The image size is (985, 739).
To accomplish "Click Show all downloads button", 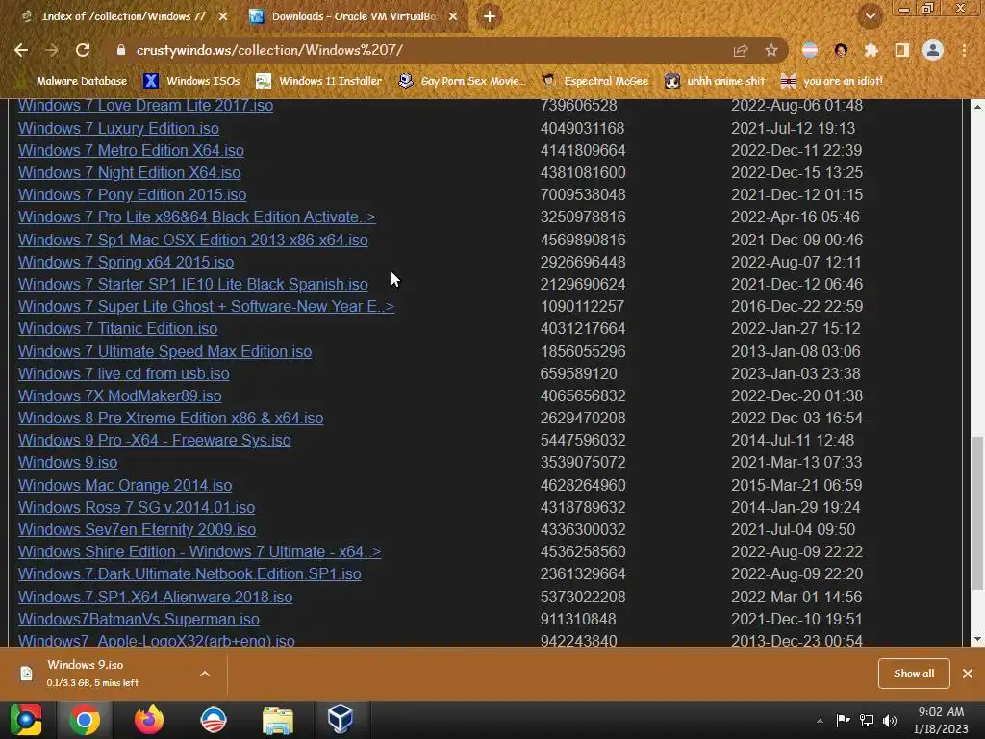I will (x=914, y=674).
